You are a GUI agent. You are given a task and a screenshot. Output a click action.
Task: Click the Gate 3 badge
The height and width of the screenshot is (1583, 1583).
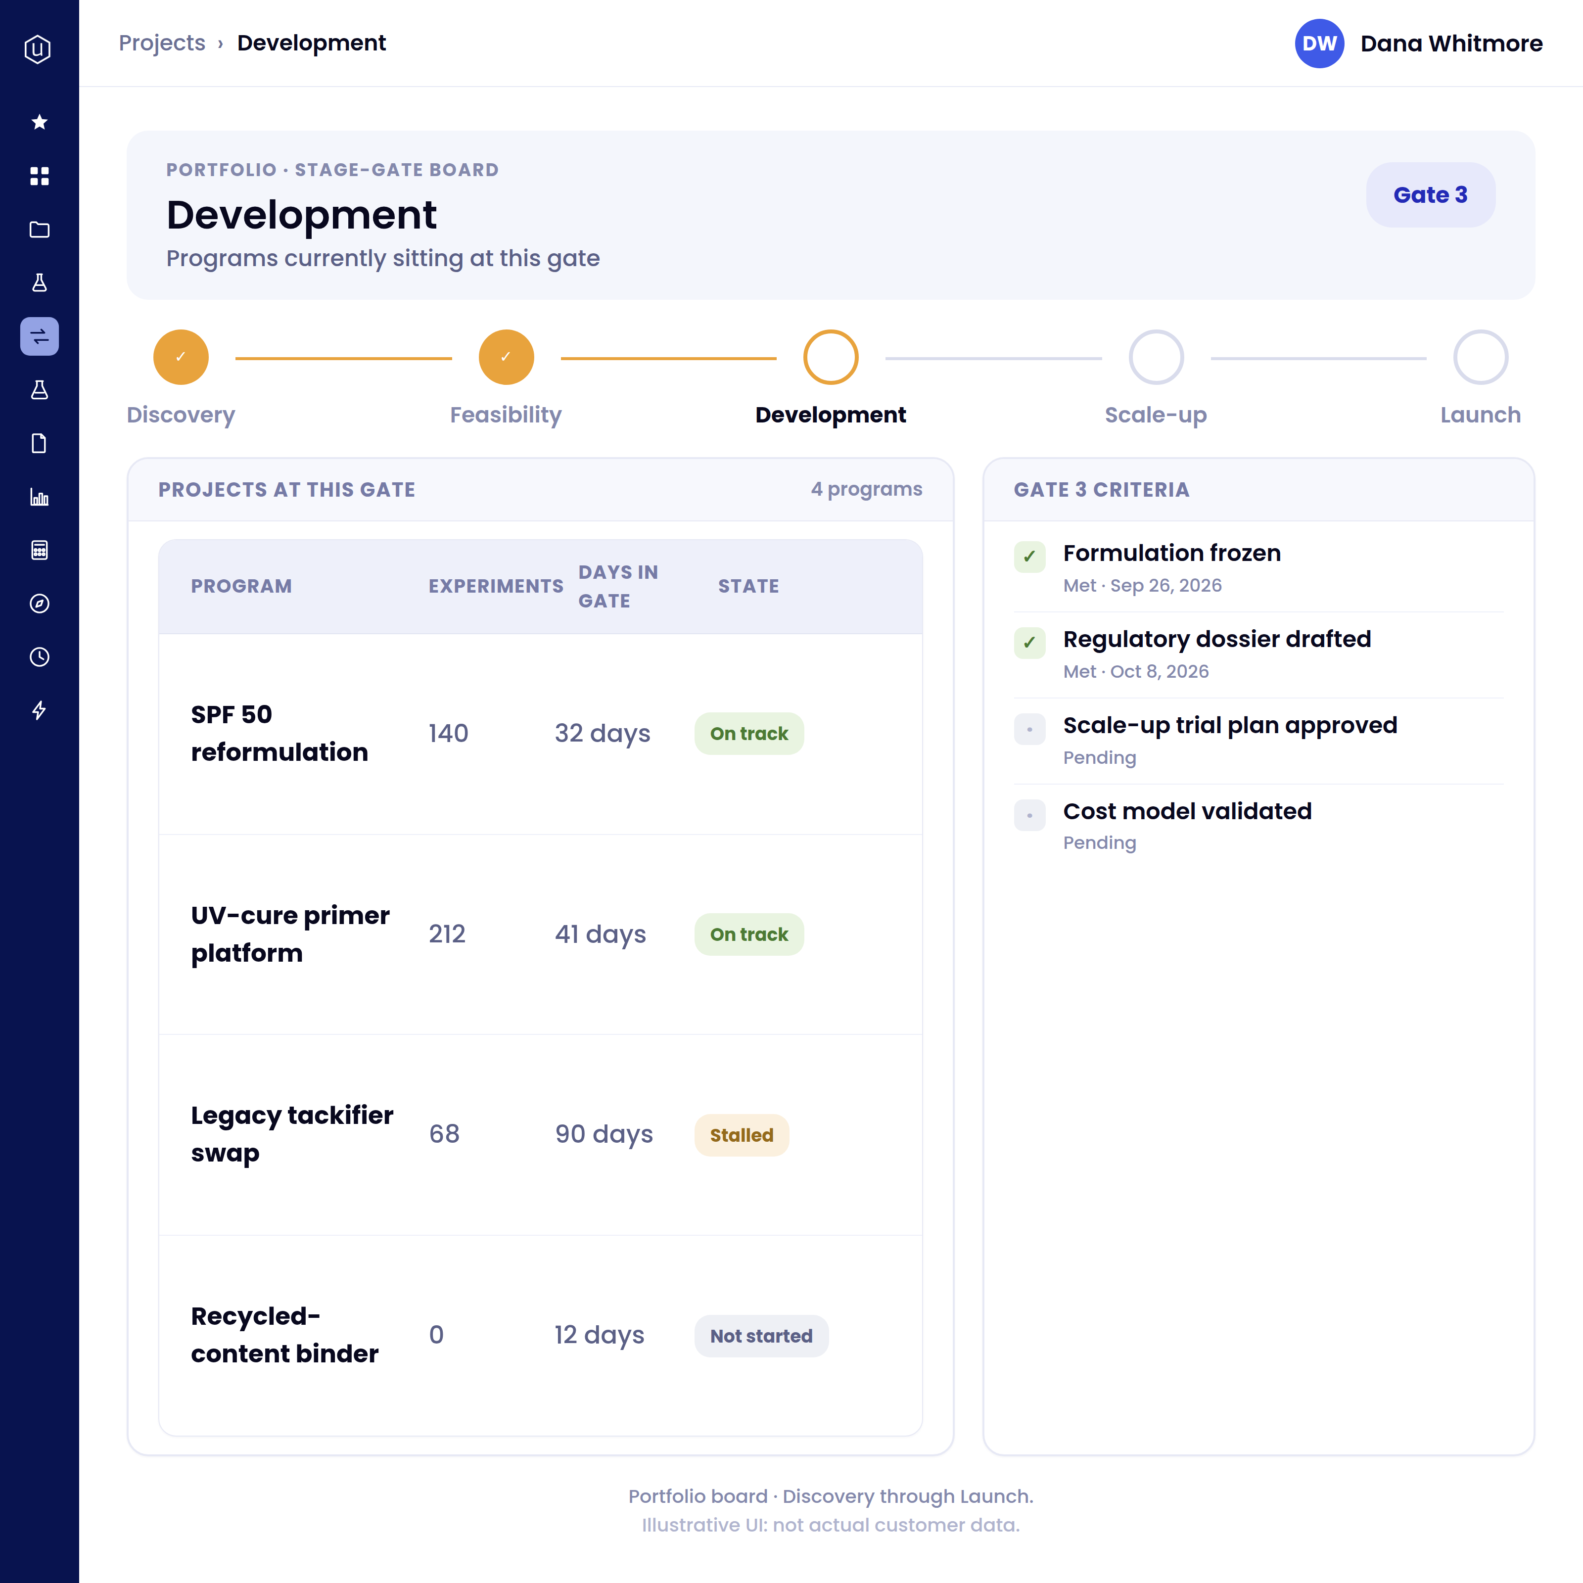coord(1431,194)
